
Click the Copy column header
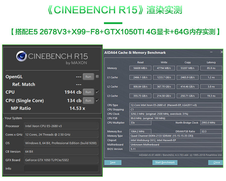187,63
